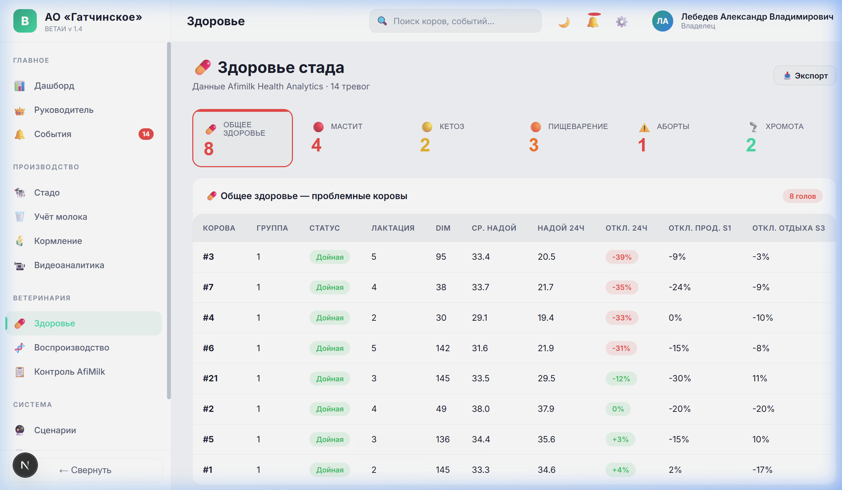Toggle dark mode moon icon
The height and width of the screenshot is (490, 842).
[x=564, y=22]
